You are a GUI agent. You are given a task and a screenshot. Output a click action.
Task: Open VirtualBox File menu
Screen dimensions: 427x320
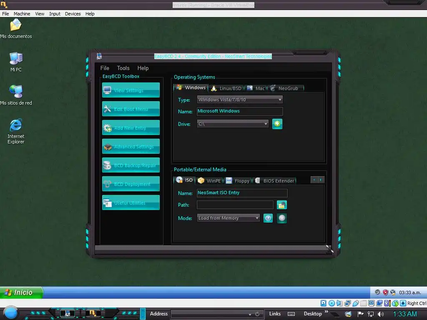pos(5,14)
